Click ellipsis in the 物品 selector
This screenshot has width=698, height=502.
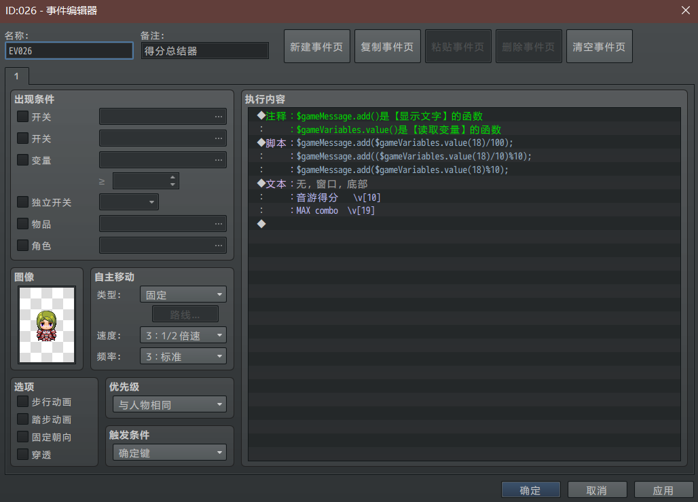point(218,224)
